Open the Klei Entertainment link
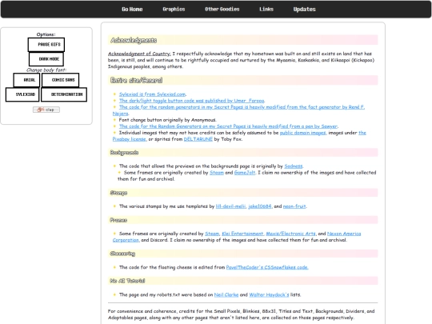This screenshot has height=324, width=432. point(242,234)
